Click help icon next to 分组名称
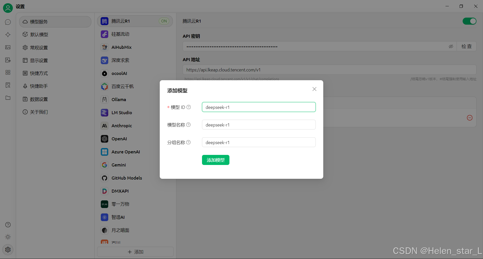Screen dimensions: 483x259 click(x=188, y=142)
